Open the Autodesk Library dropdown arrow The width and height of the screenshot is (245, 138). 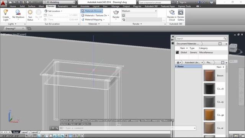pyautogui.click(x=202, y=62)
